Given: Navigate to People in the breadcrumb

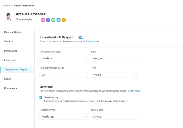Looking at the screenshot, I should 6,6.
